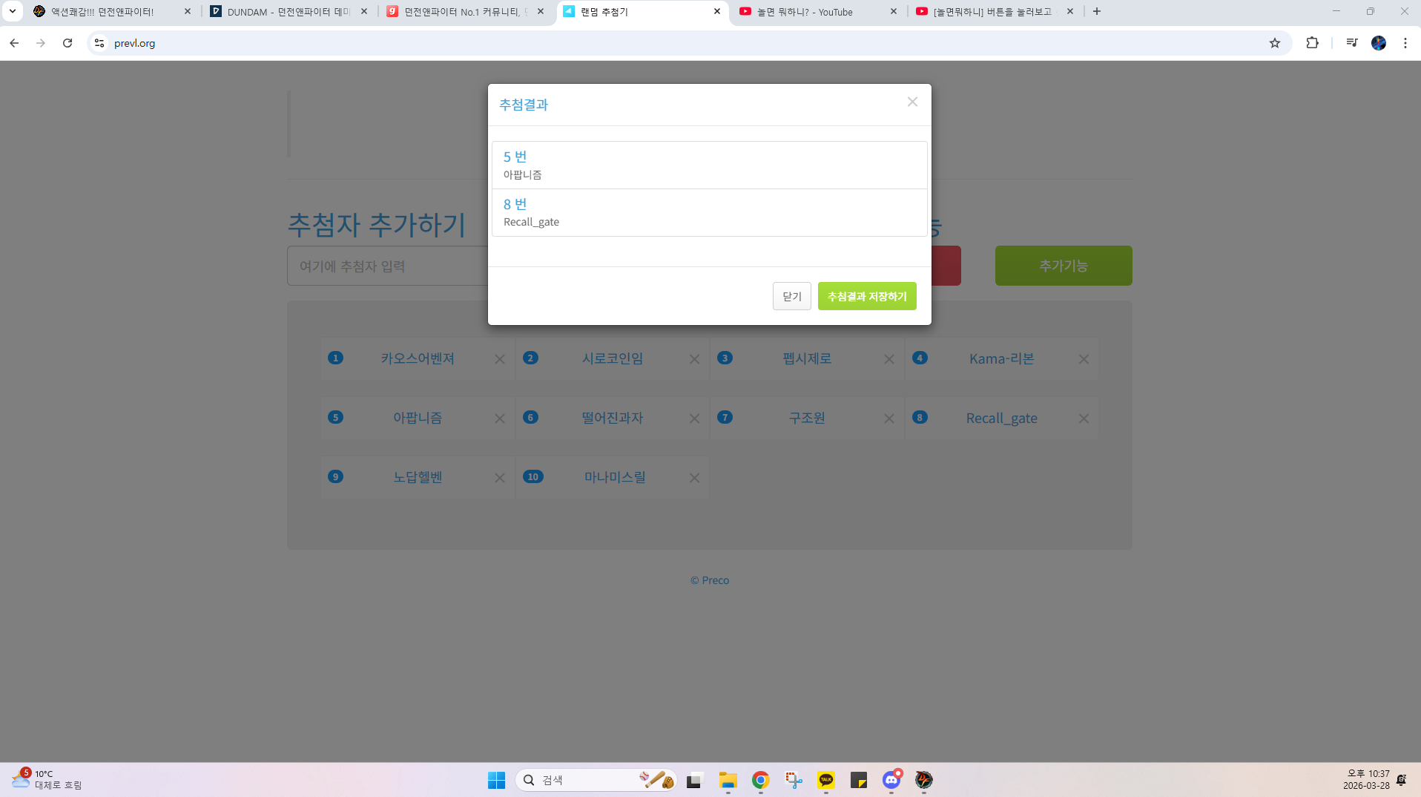View site information icon in address bar

click(x=99, y=43)
